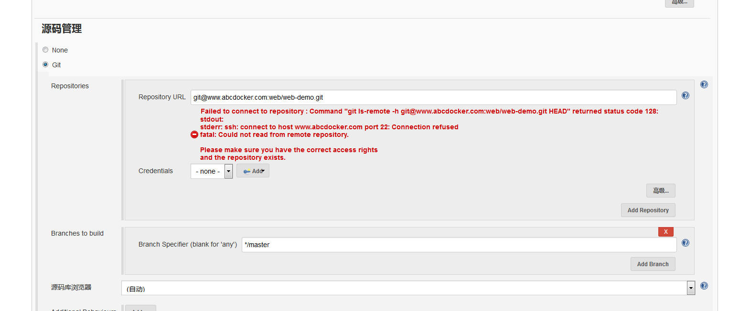This screenshot has height=311, width=729.
Task: Click the help icon beside Repository URL
Action: 686,95
